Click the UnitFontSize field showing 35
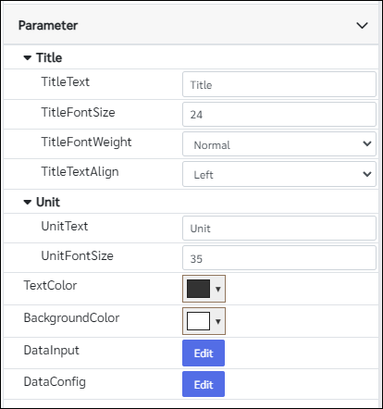This screenshot has height=409, width=383. pyautogui.click(x=279, y=258)
